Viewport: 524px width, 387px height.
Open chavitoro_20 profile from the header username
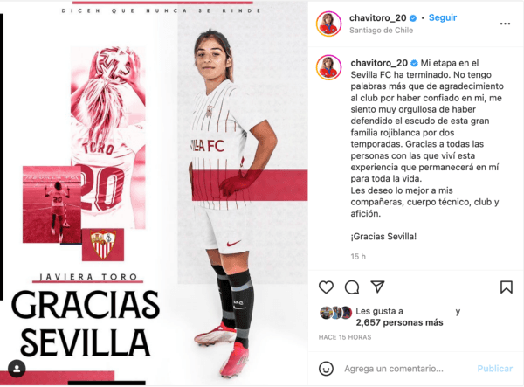(377, 18)
